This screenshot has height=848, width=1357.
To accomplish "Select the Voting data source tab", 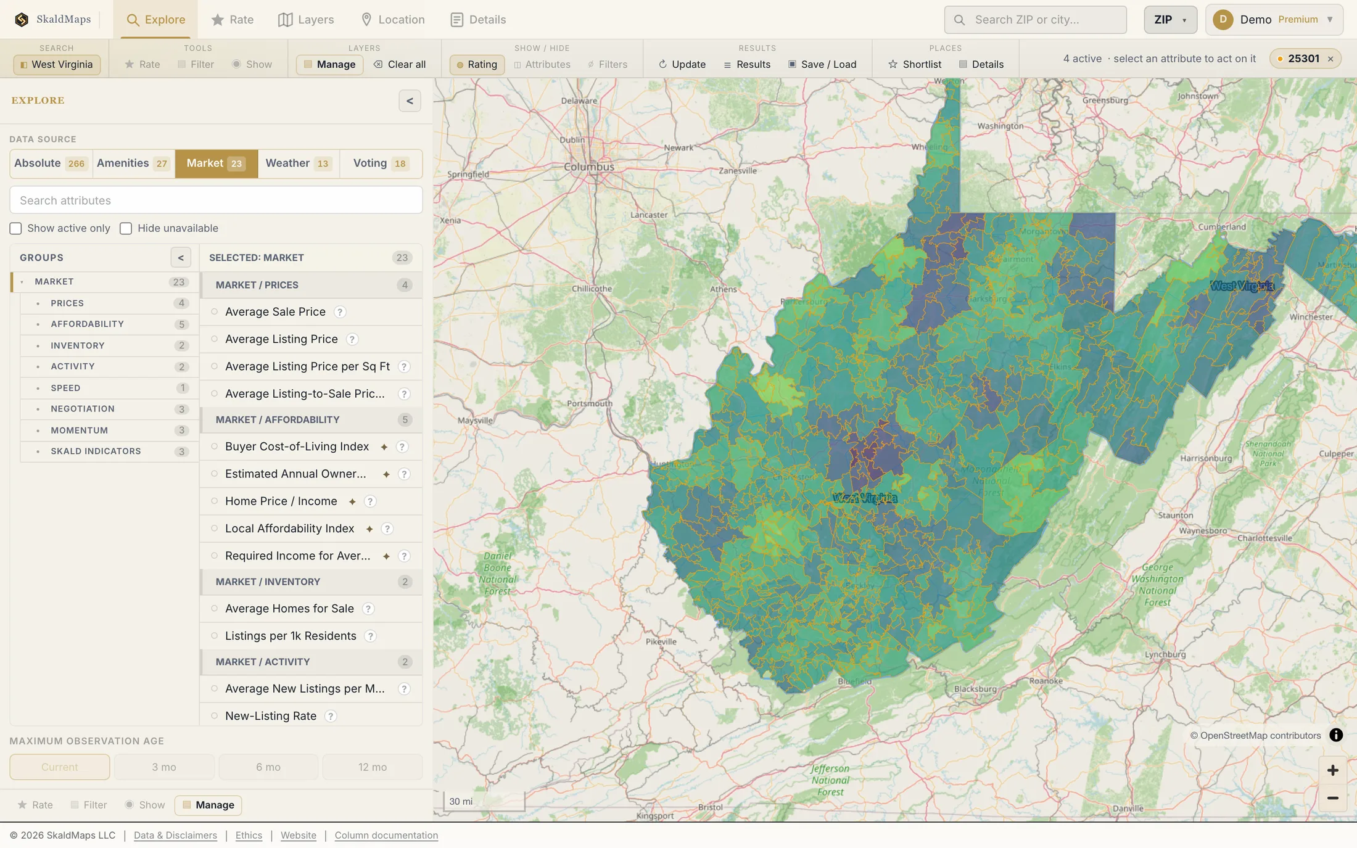I will point(381,163).
